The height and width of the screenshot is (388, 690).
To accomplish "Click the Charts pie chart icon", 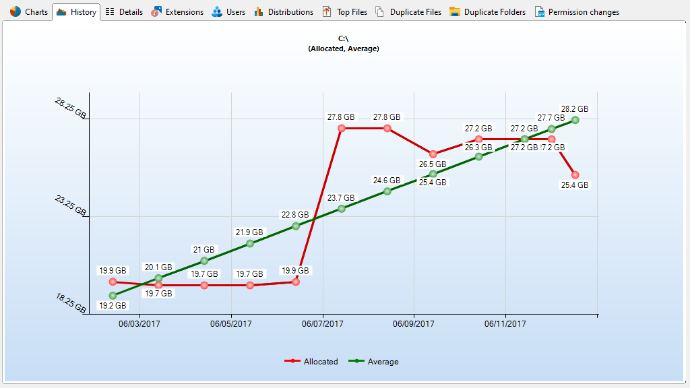I will click(15, 12).
